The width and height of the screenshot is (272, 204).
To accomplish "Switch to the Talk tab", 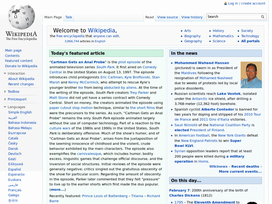I will click(69, 17).
